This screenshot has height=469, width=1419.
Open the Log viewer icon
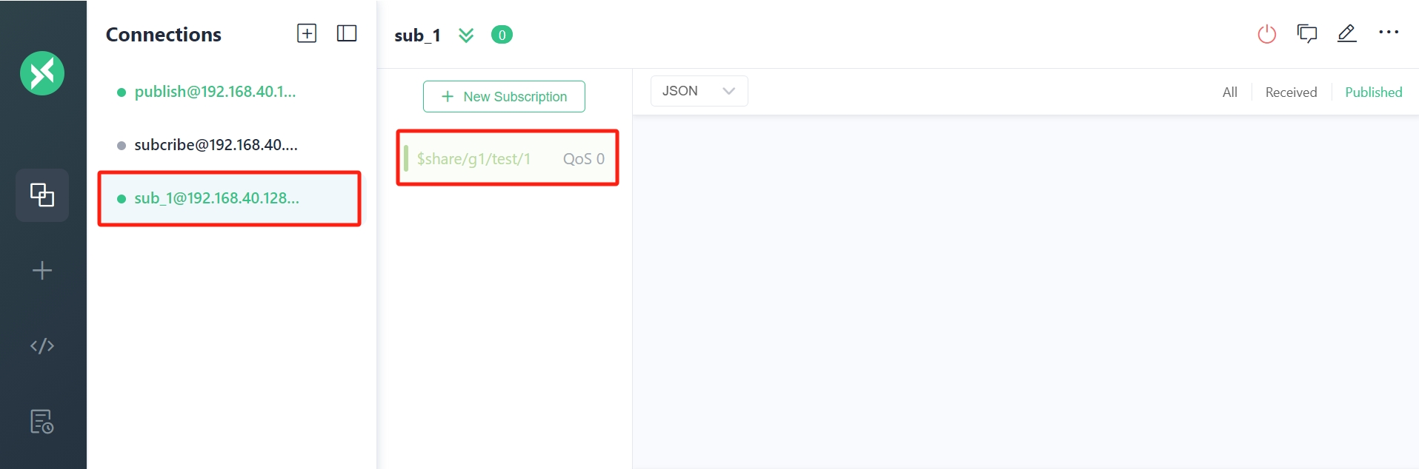tap(42, 422)
